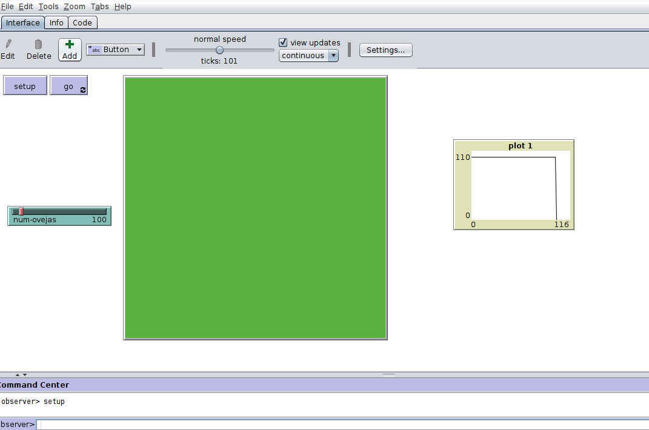The height and width of the screenshot is (430, 649).
Task: Open the File menu
Action: pos(7,7)
